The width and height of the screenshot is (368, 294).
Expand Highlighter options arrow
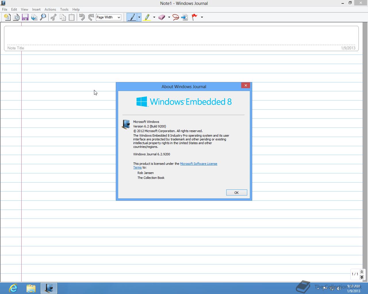point(154,17)
